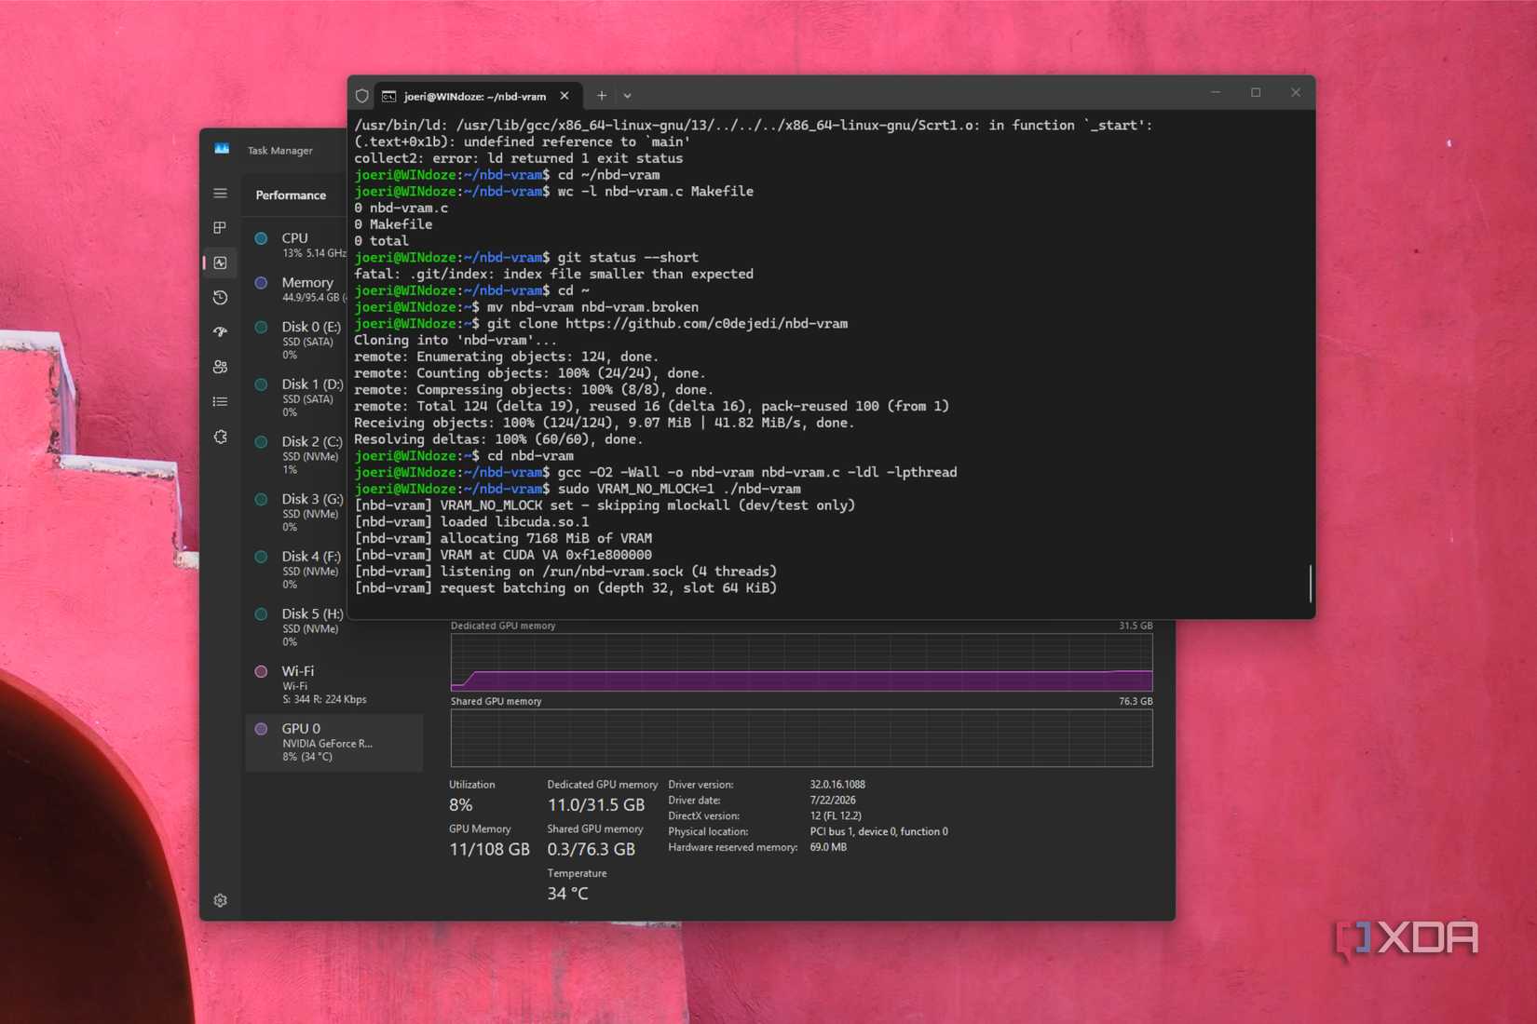Open the App history icon in Task Manager

pyautogui.click(x=220, y=298)
